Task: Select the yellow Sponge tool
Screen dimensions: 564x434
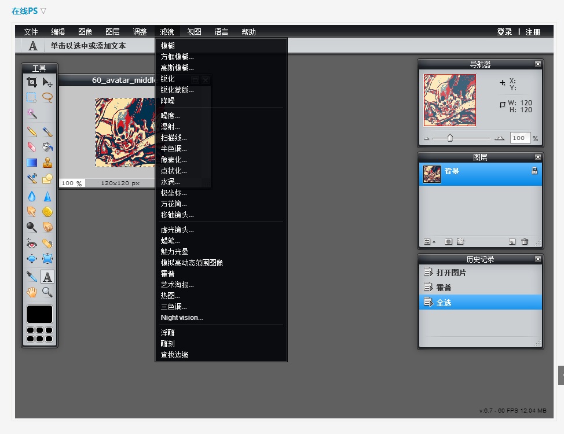Action: click(47, 212)
